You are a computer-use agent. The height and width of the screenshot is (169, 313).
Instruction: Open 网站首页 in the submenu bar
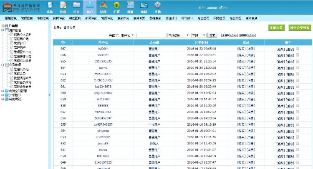click(220, 18)
